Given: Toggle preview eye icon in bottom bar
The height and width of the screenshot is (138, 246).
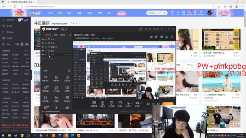Looking at the screenshot, I should (x=153, y=104).
